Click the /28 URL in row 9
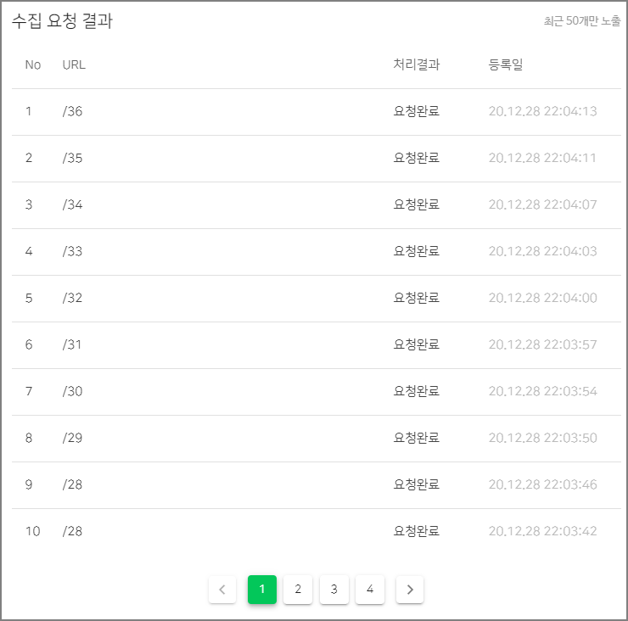Screen dimensions: 628x621 [x=72, y=484]
